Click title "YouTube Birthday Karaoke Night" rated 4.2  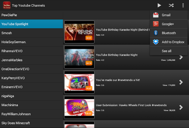[x=117, y=55]
